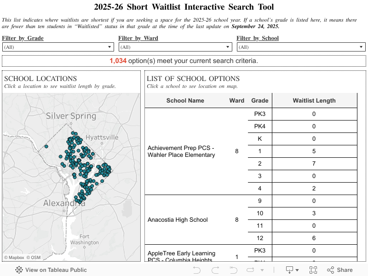The image size is (368, 276).
Task: Click the School Name column header
Action: (x=185, y=101)
